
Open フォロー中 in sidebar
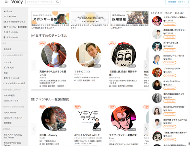pyautogui.click(x=10, y=17)
